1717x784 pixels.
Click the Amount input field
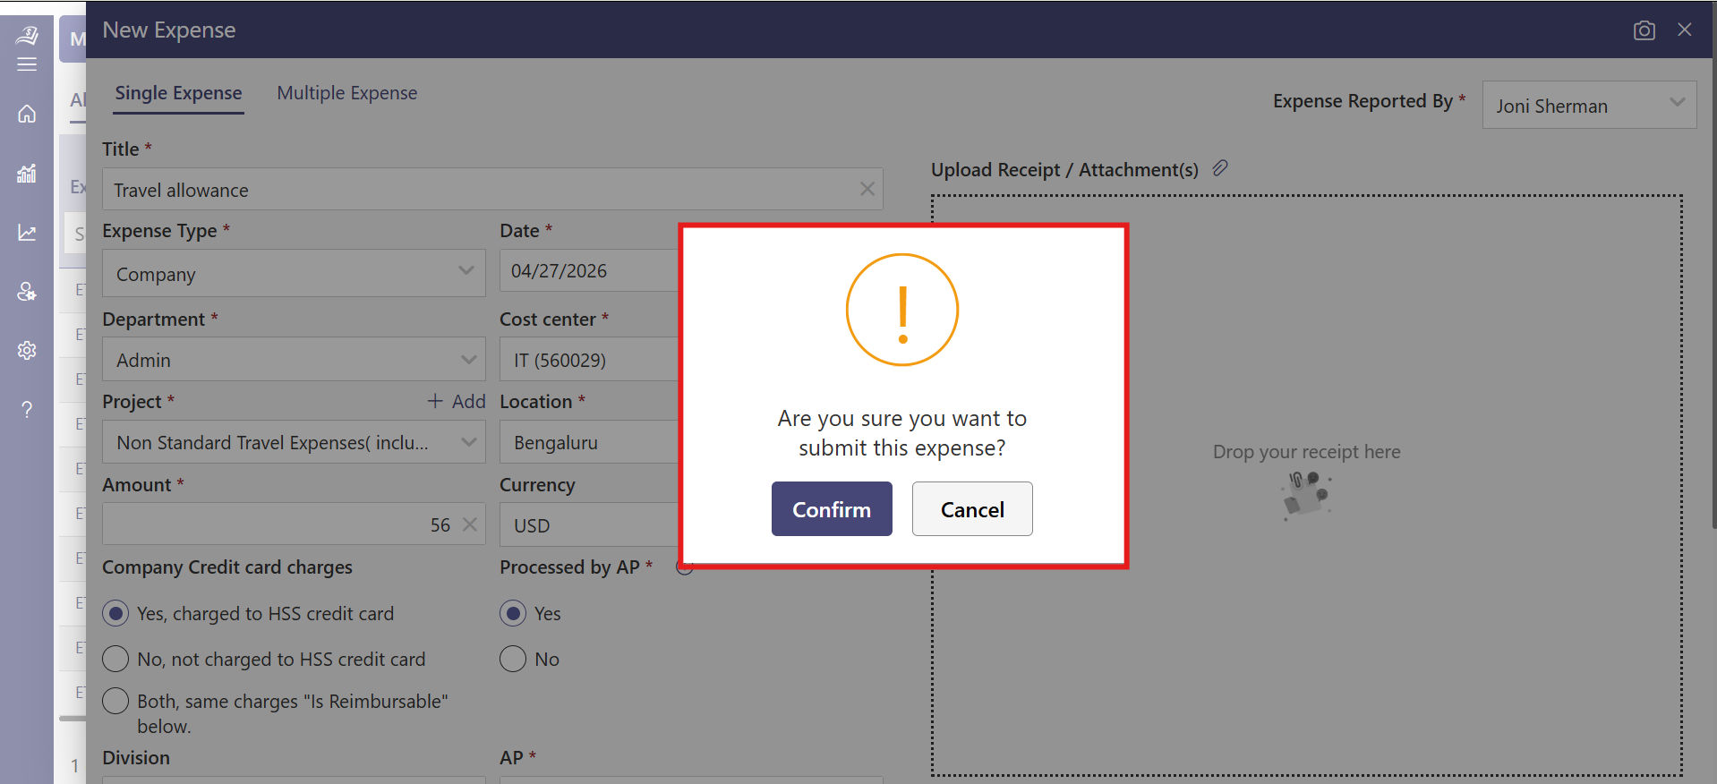(x=294, y=524)
